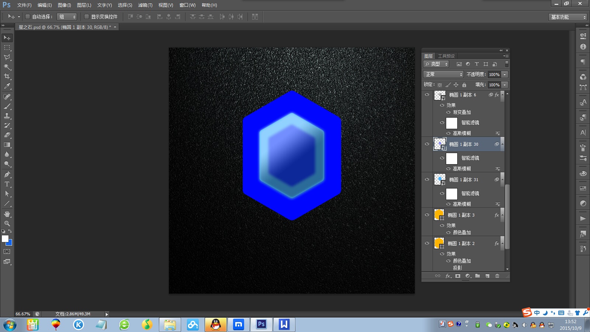Viewport: 590px width, 332px height.
Task: Select the Line shape tool
Action: click(x=7, y=203)
